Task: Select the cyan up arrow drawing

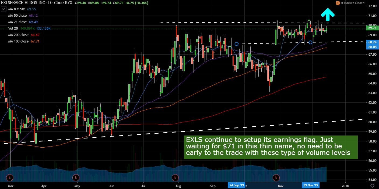Action: pyautogui.click(x=328, y=15)
